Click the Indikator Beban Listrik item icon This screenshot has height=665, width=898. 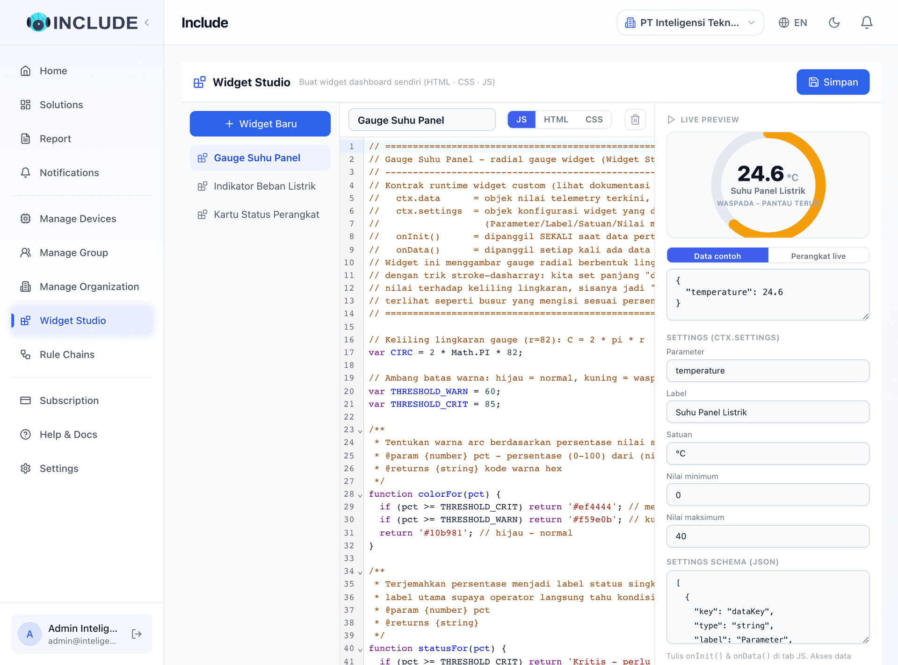click(203, 186)
